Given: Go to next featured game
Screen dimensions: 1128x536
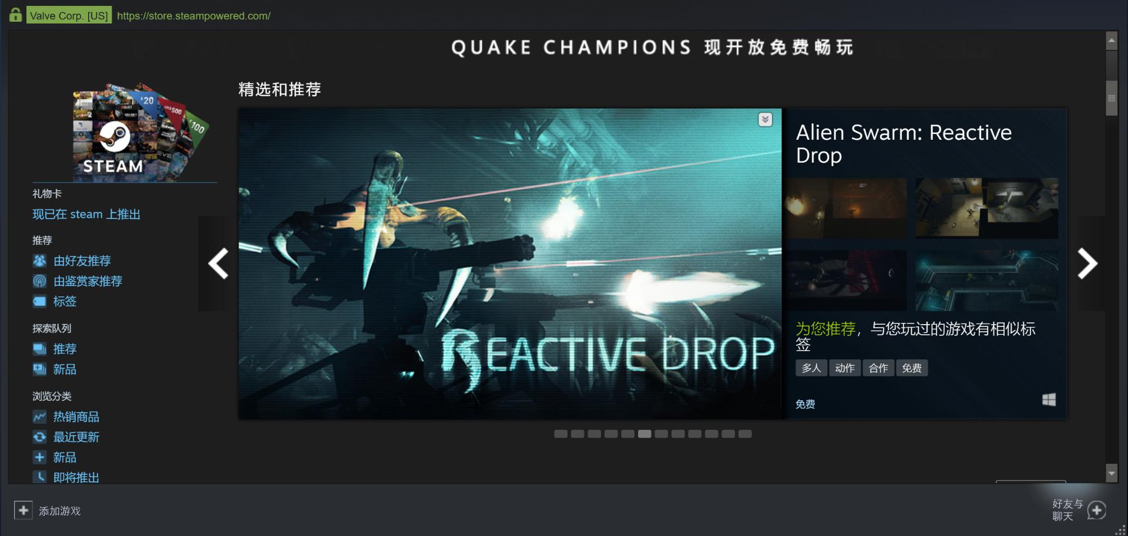Looking at the screenshot, I should pos(1087,264).
